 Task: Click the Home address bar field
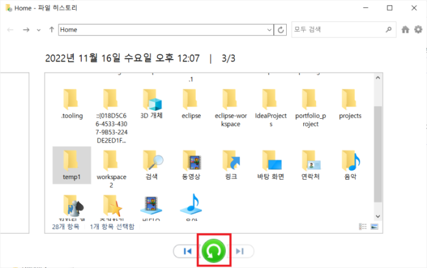162,30
